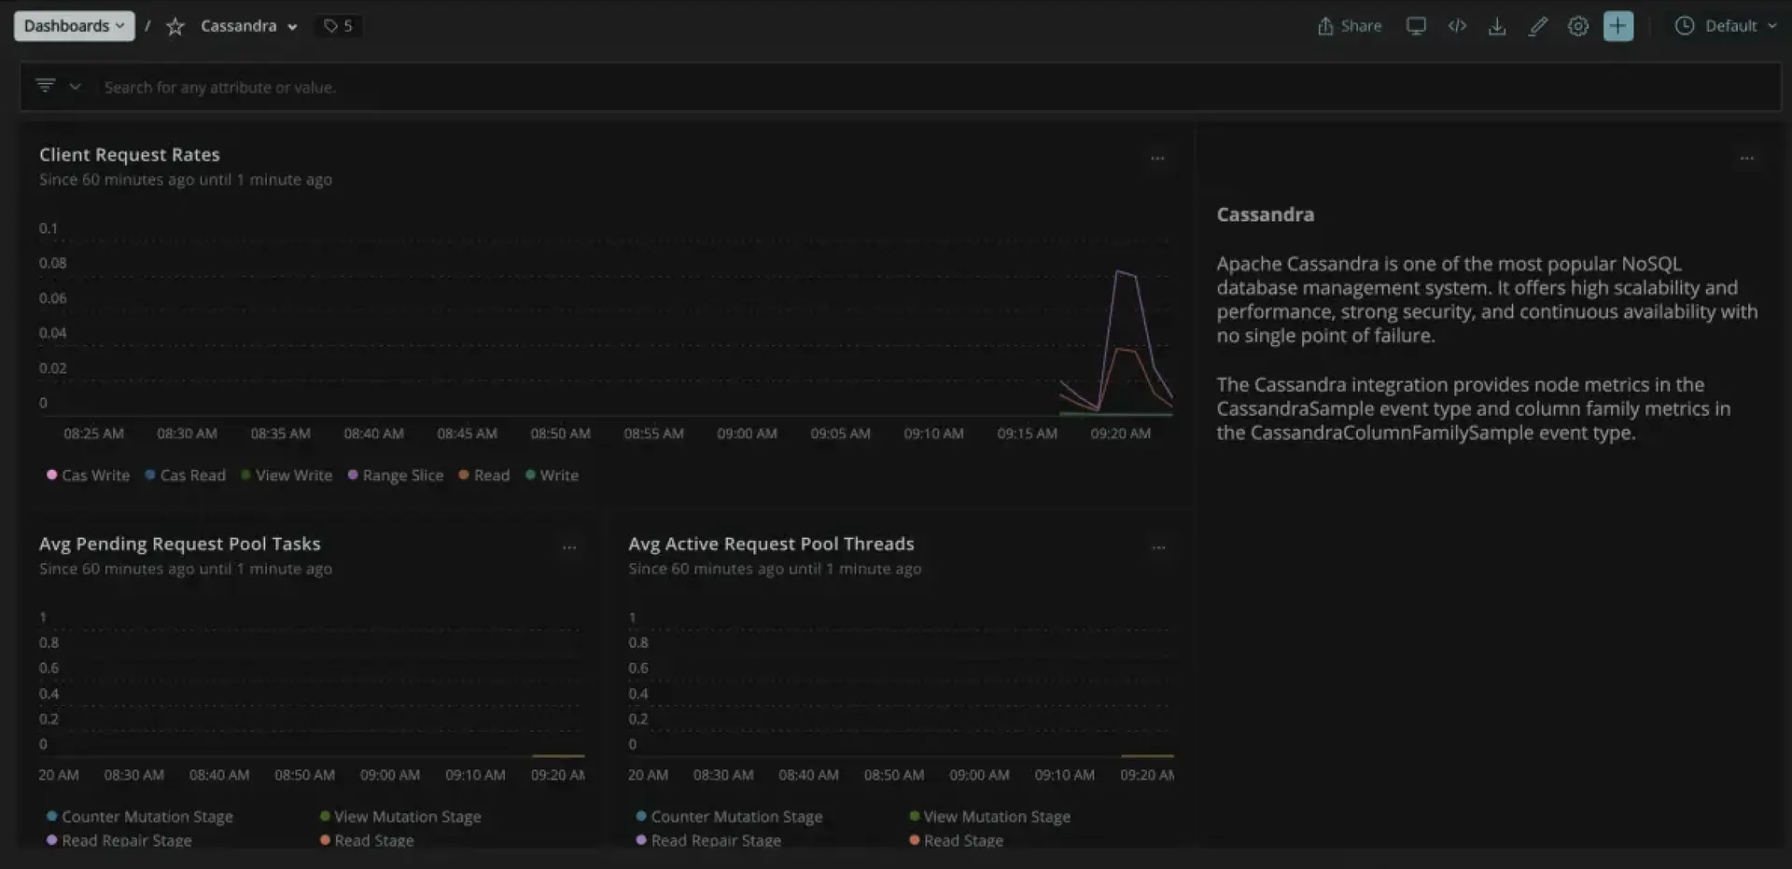Toggle the Range Slice legend series
The width and height of the screenshot is (1792, 869).
396,476
